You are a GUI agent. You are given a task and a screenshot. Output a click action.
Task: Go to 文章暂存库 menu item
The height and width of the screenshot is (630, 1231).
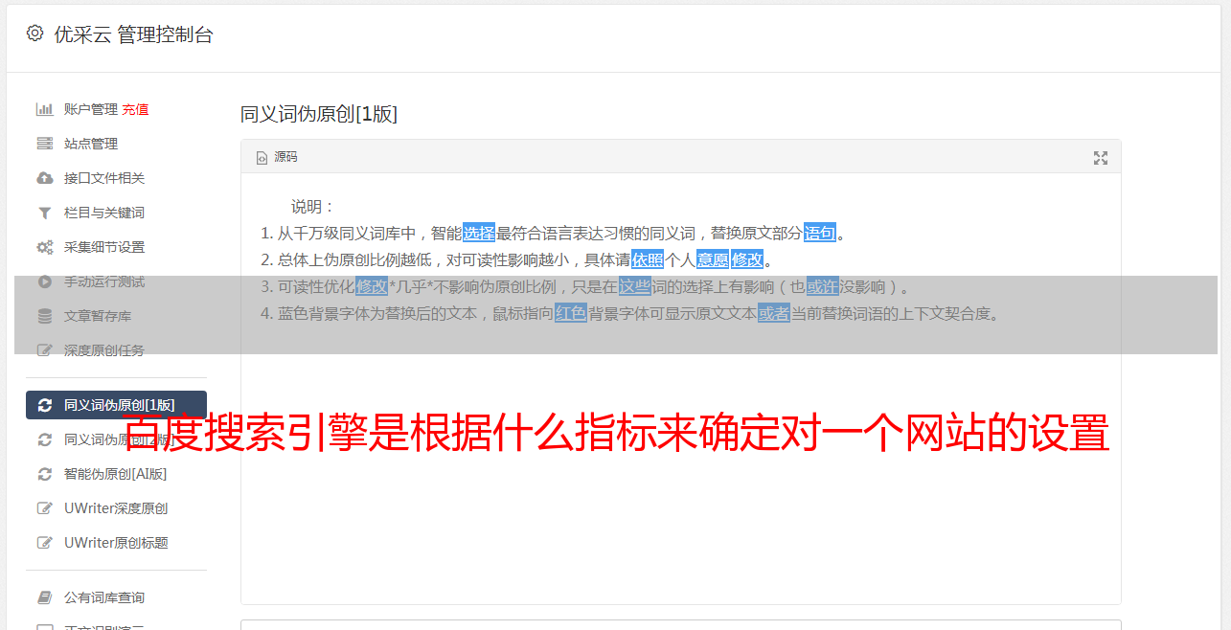point(116,316)
